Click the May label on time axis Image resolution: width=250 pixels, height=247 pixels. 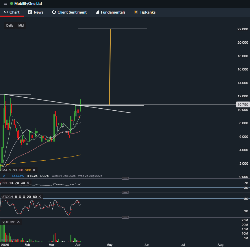click(x=109, y=245)
